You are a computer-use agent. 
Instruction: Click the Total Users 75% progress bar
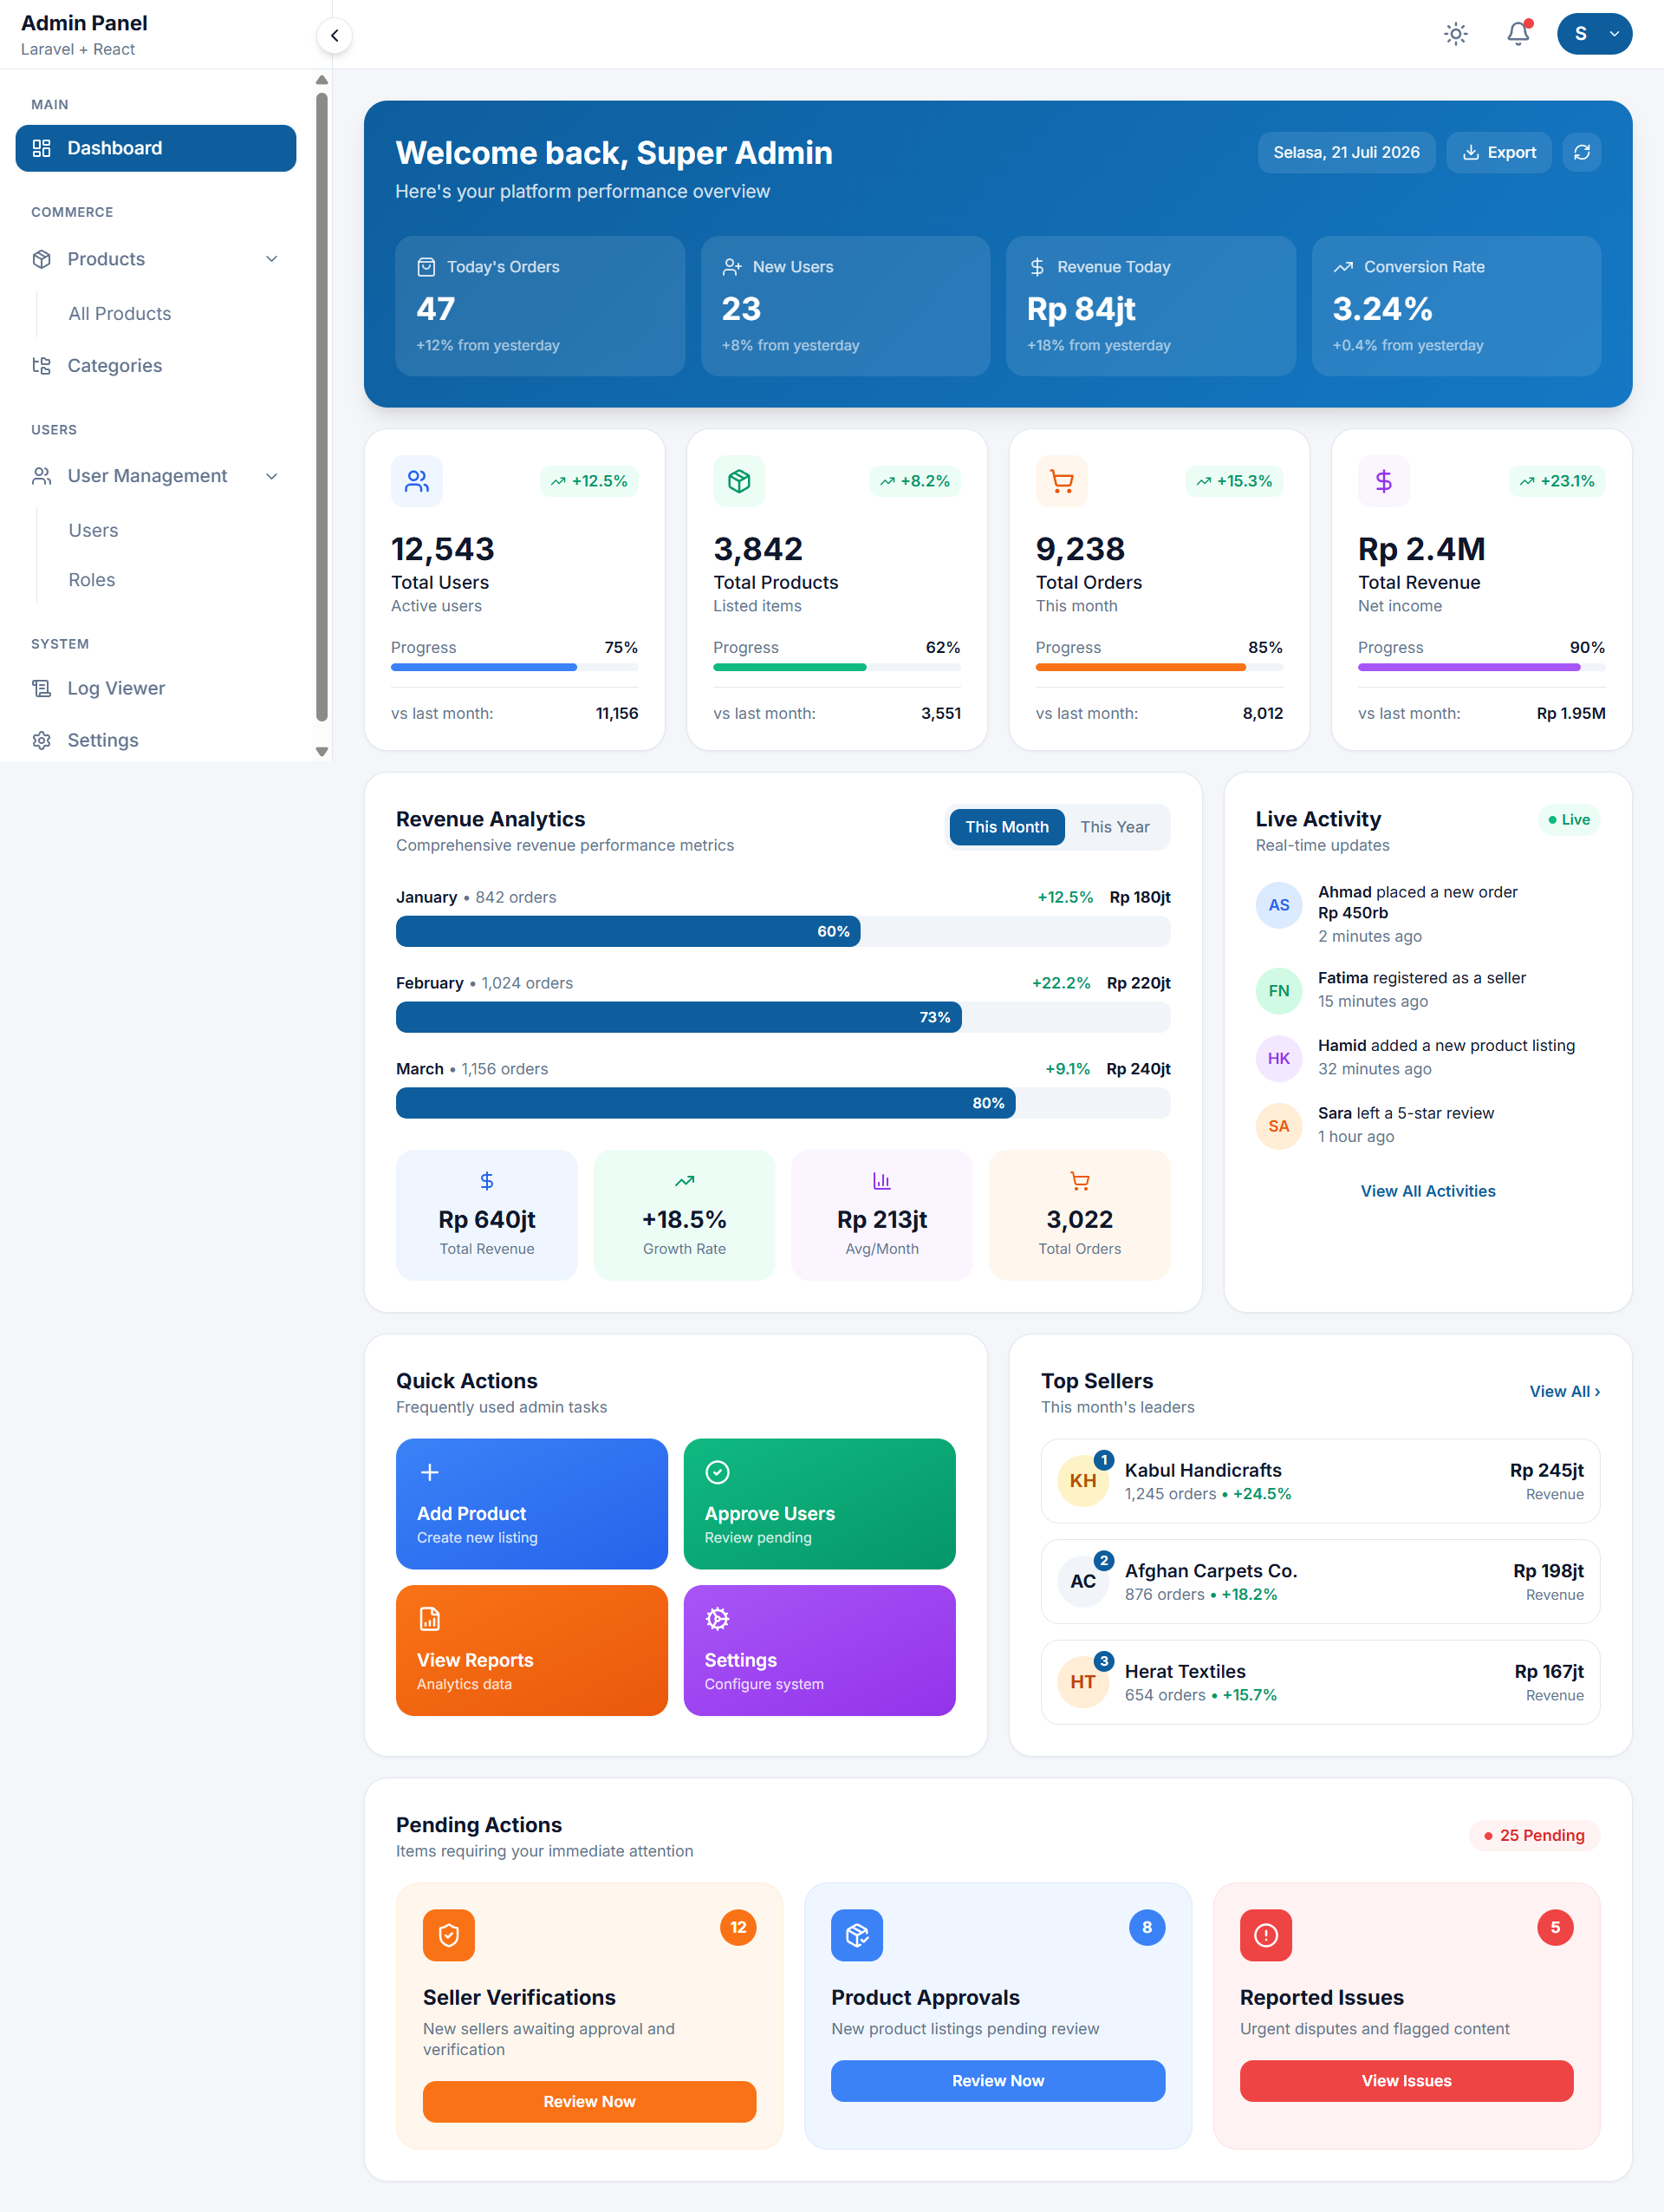click(515, 667)
